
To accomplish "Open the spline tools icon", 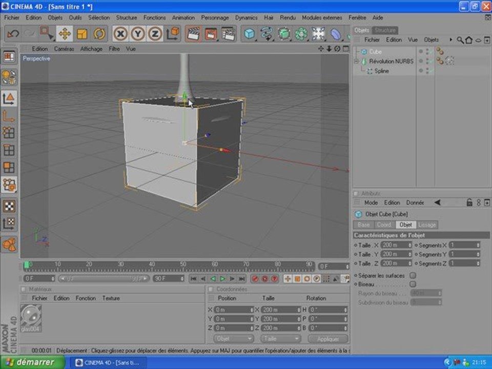I will [266, 34].
